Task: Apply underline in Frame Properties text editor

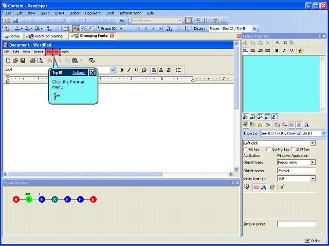Action: pyautogui.click(x=291, y=51)
